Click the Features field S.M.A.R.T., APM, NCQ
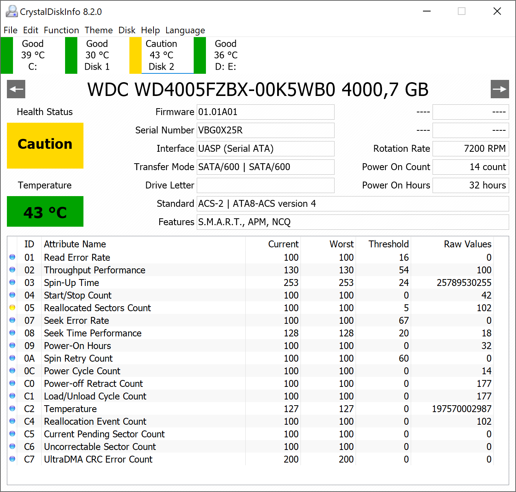 tap(353, 222)
